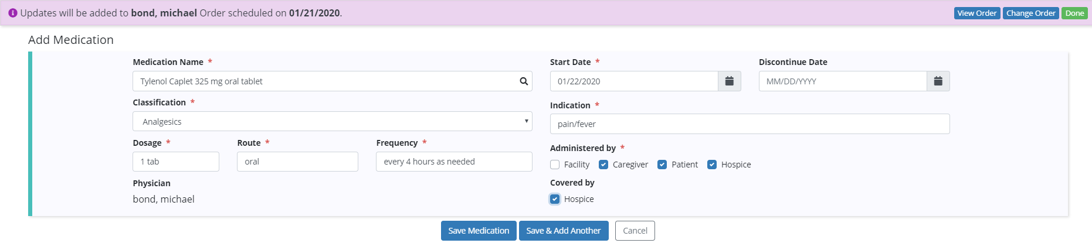Screen dimensions: 1092x243
Task: Open the Discontinue Date calendar picker
Action: 938,81
